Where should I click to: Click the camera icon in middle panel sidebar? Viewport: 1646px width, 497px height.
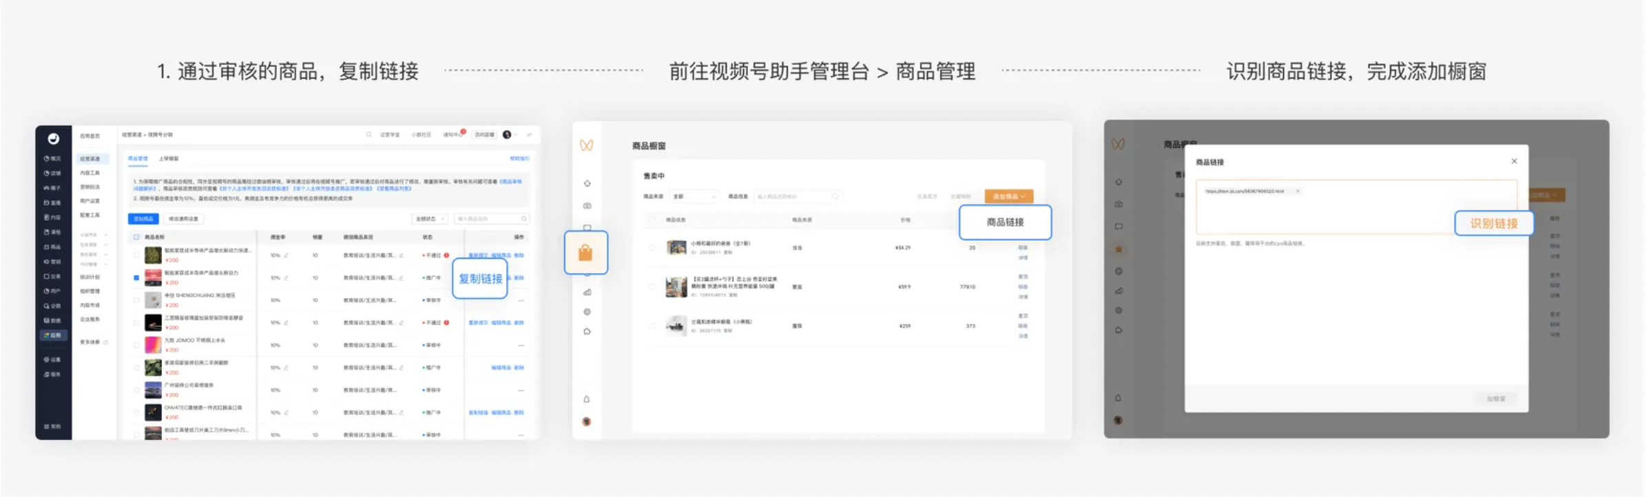coord(587,205)
